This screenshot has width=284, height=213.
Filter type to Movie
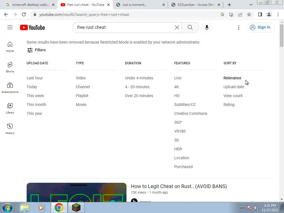(x=81, y=105)
